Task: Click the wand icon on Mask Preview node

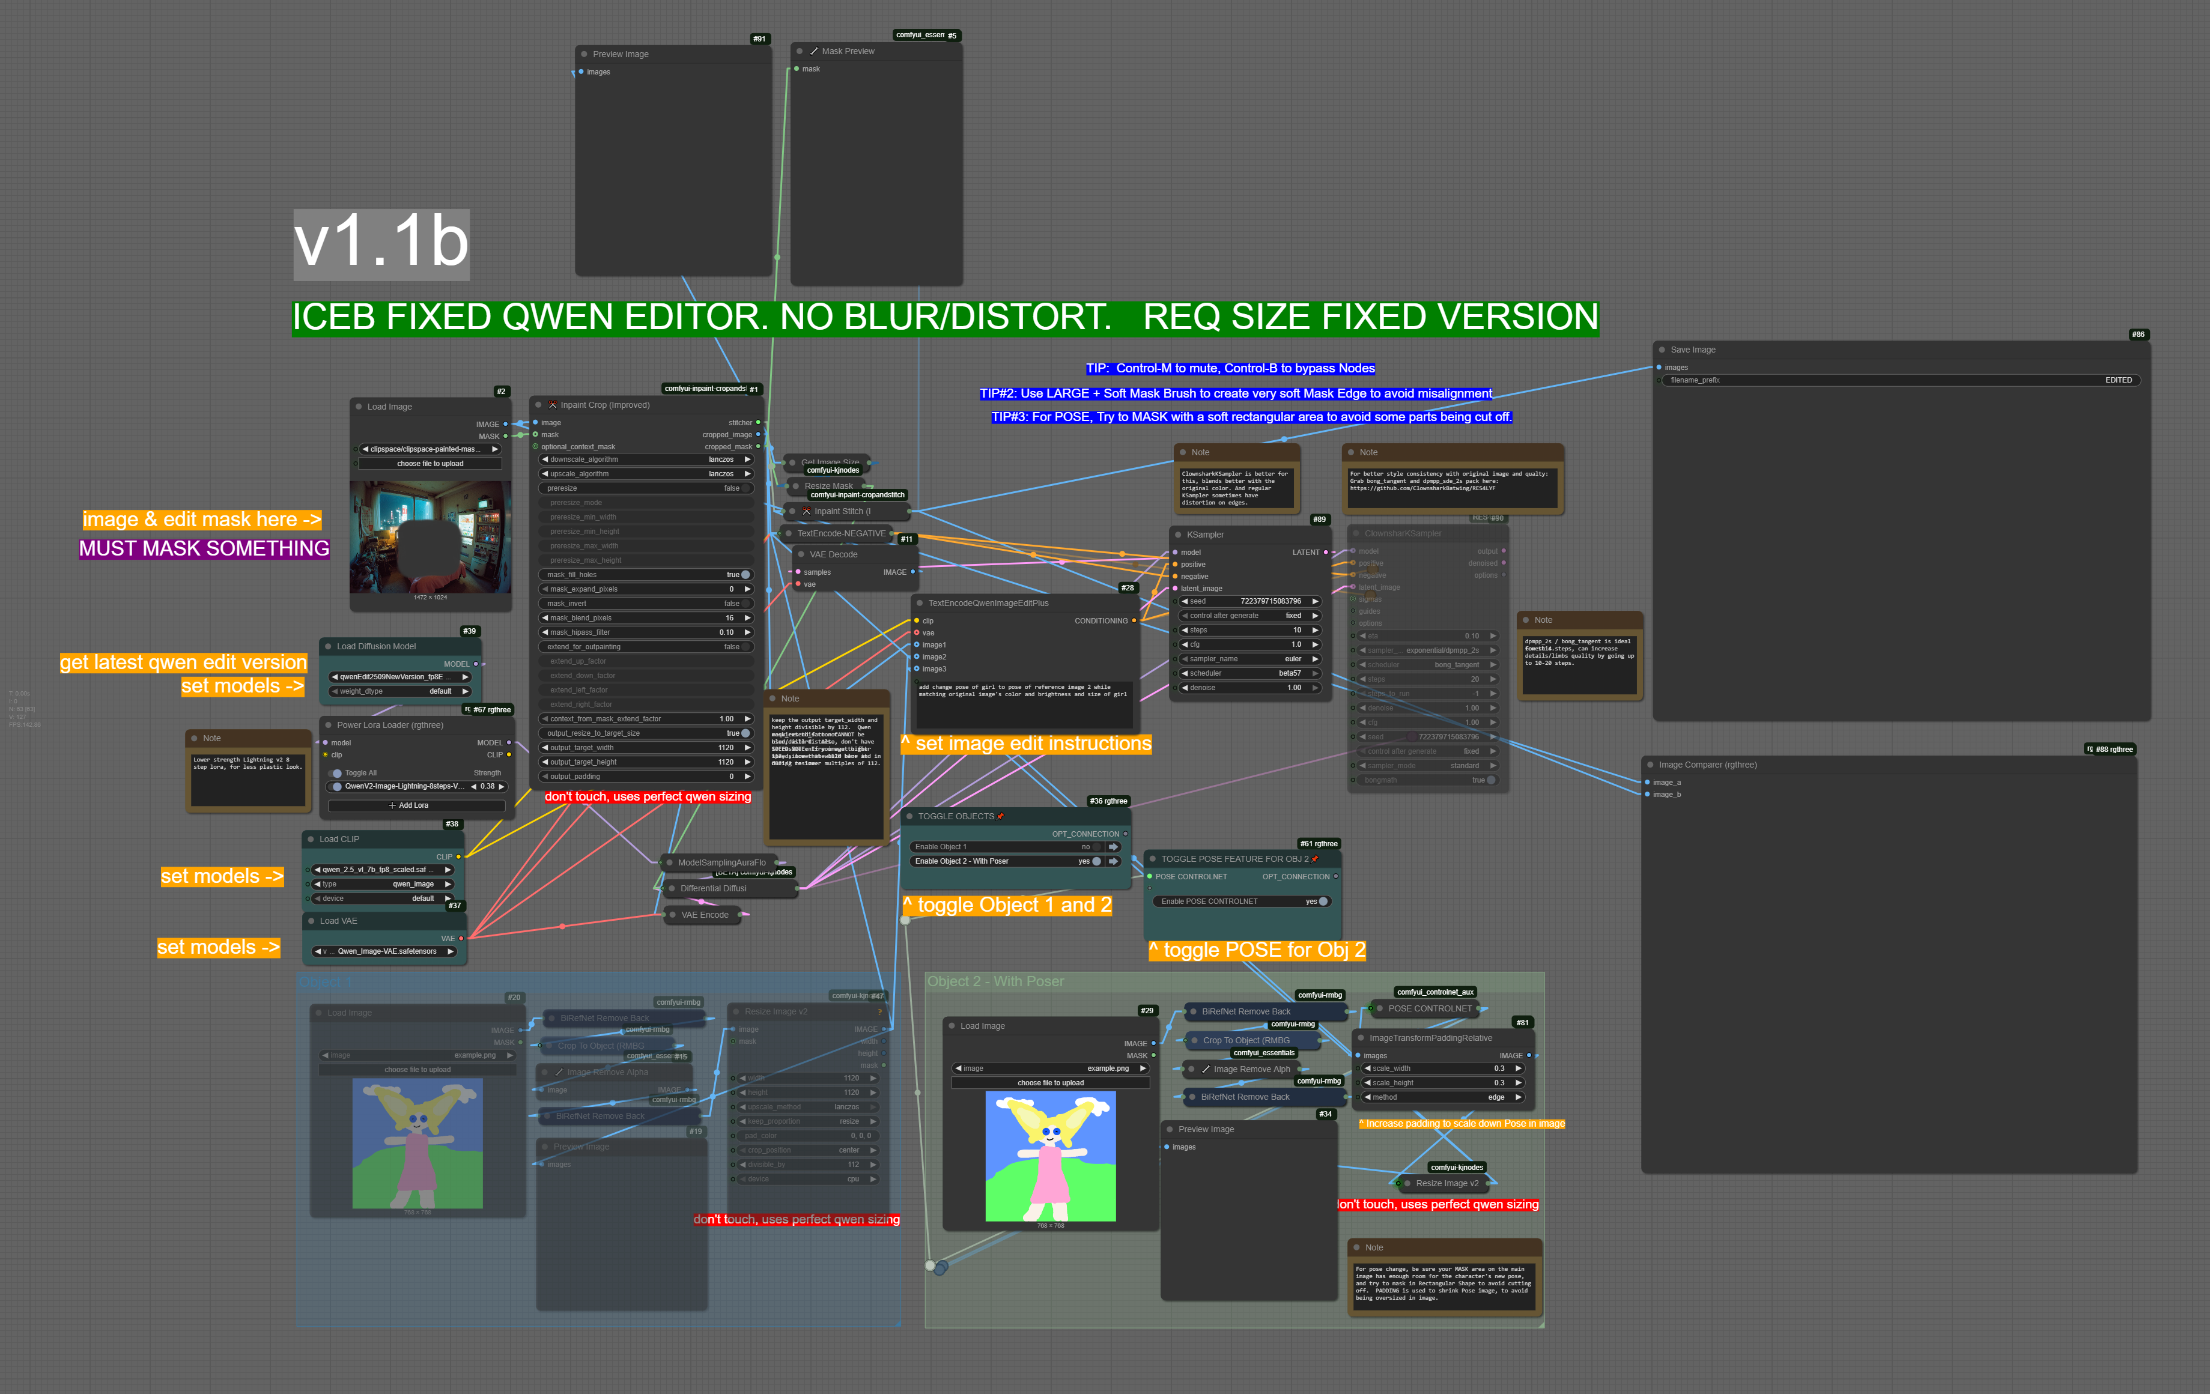Action: pos(814,52)
